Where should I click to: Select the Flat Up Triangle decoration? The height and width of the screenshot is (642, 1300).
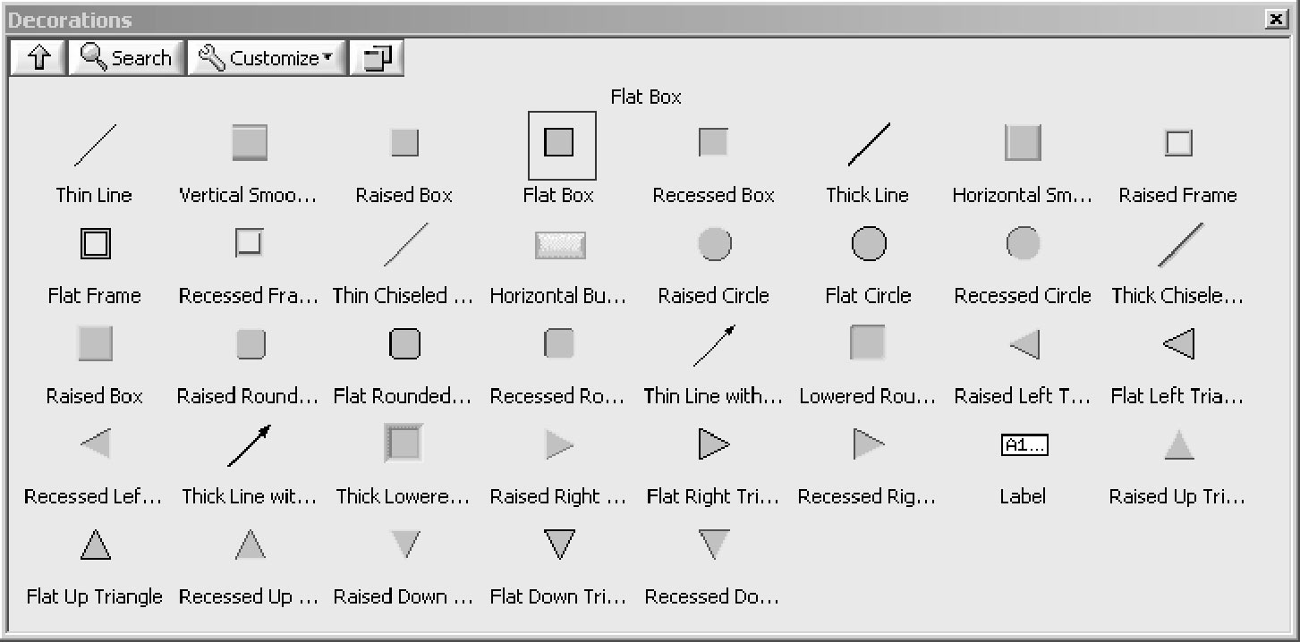95,545
